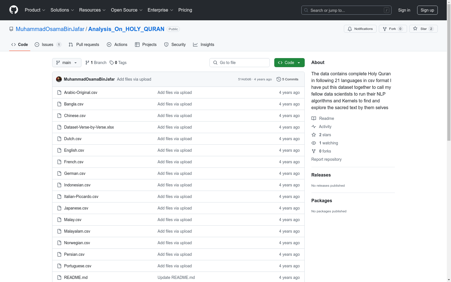Screen dimensions: 451x282
Task: Focus the Search or jump to field
Action: click(346, 10)
